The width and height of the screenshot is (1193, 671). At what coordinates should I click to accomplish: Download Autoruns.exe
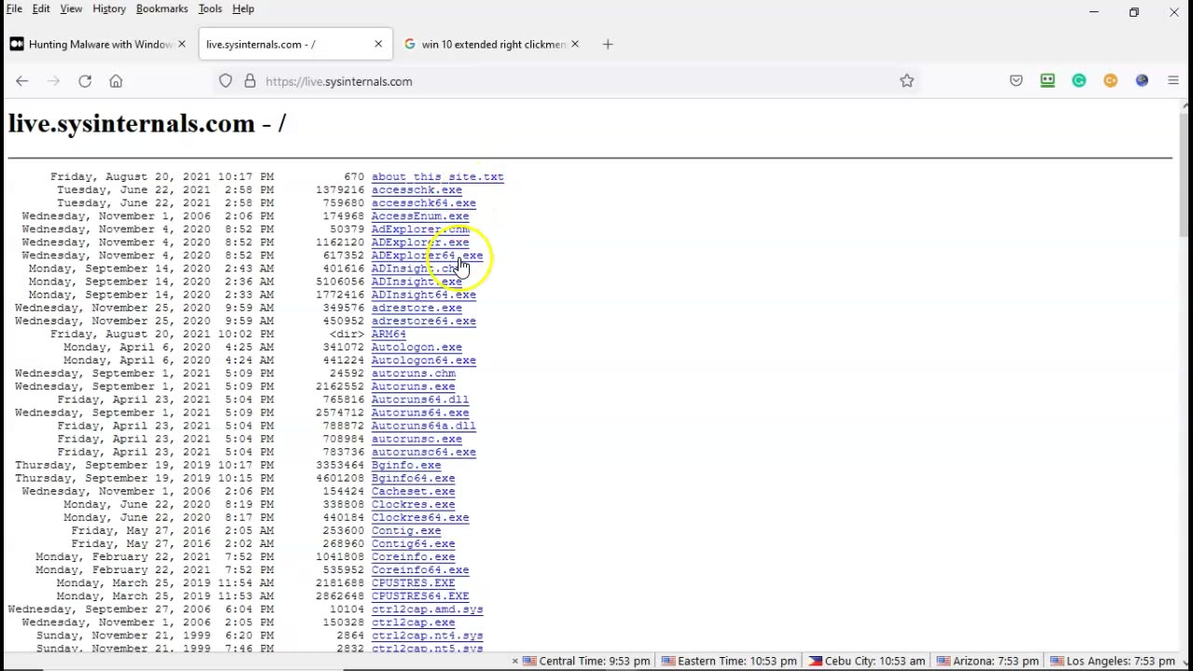tap(413, 386)
